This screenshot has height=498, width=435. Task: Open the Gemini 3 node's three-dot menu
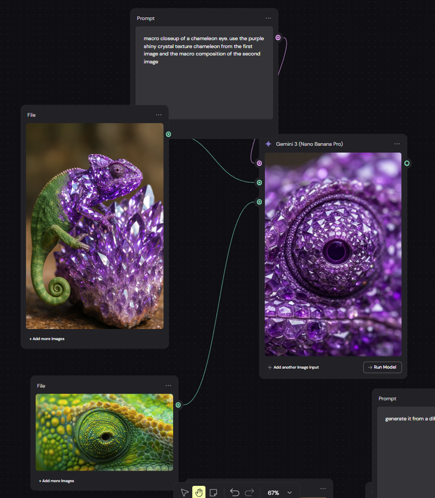(x=397, y=144)
